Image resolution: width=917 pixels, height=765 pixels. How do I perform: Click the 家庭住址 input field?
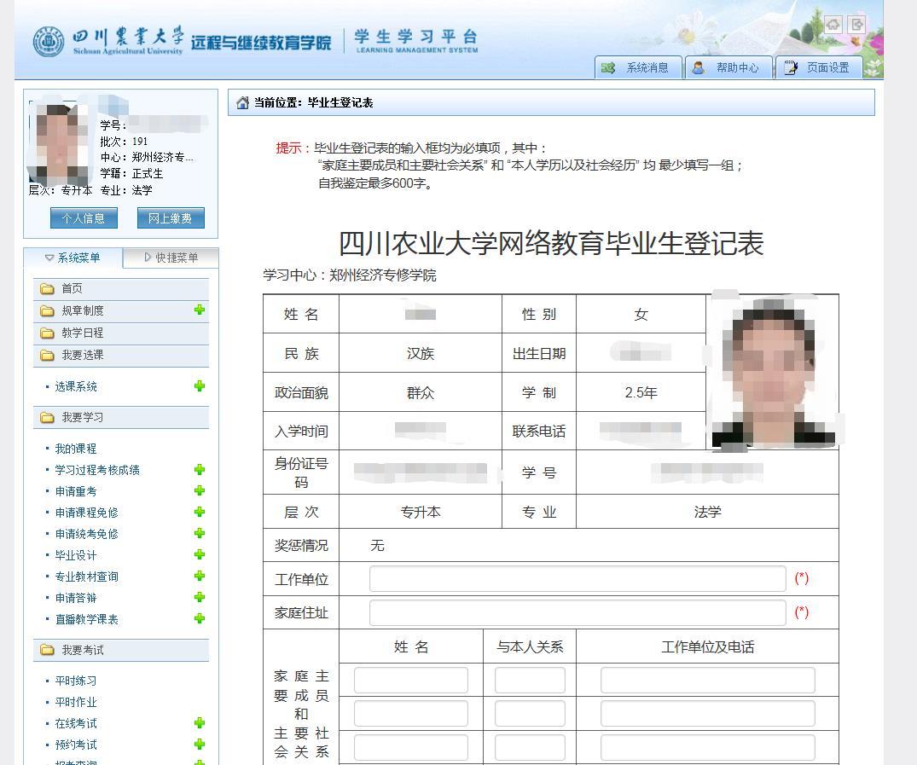tap(577, 613)
